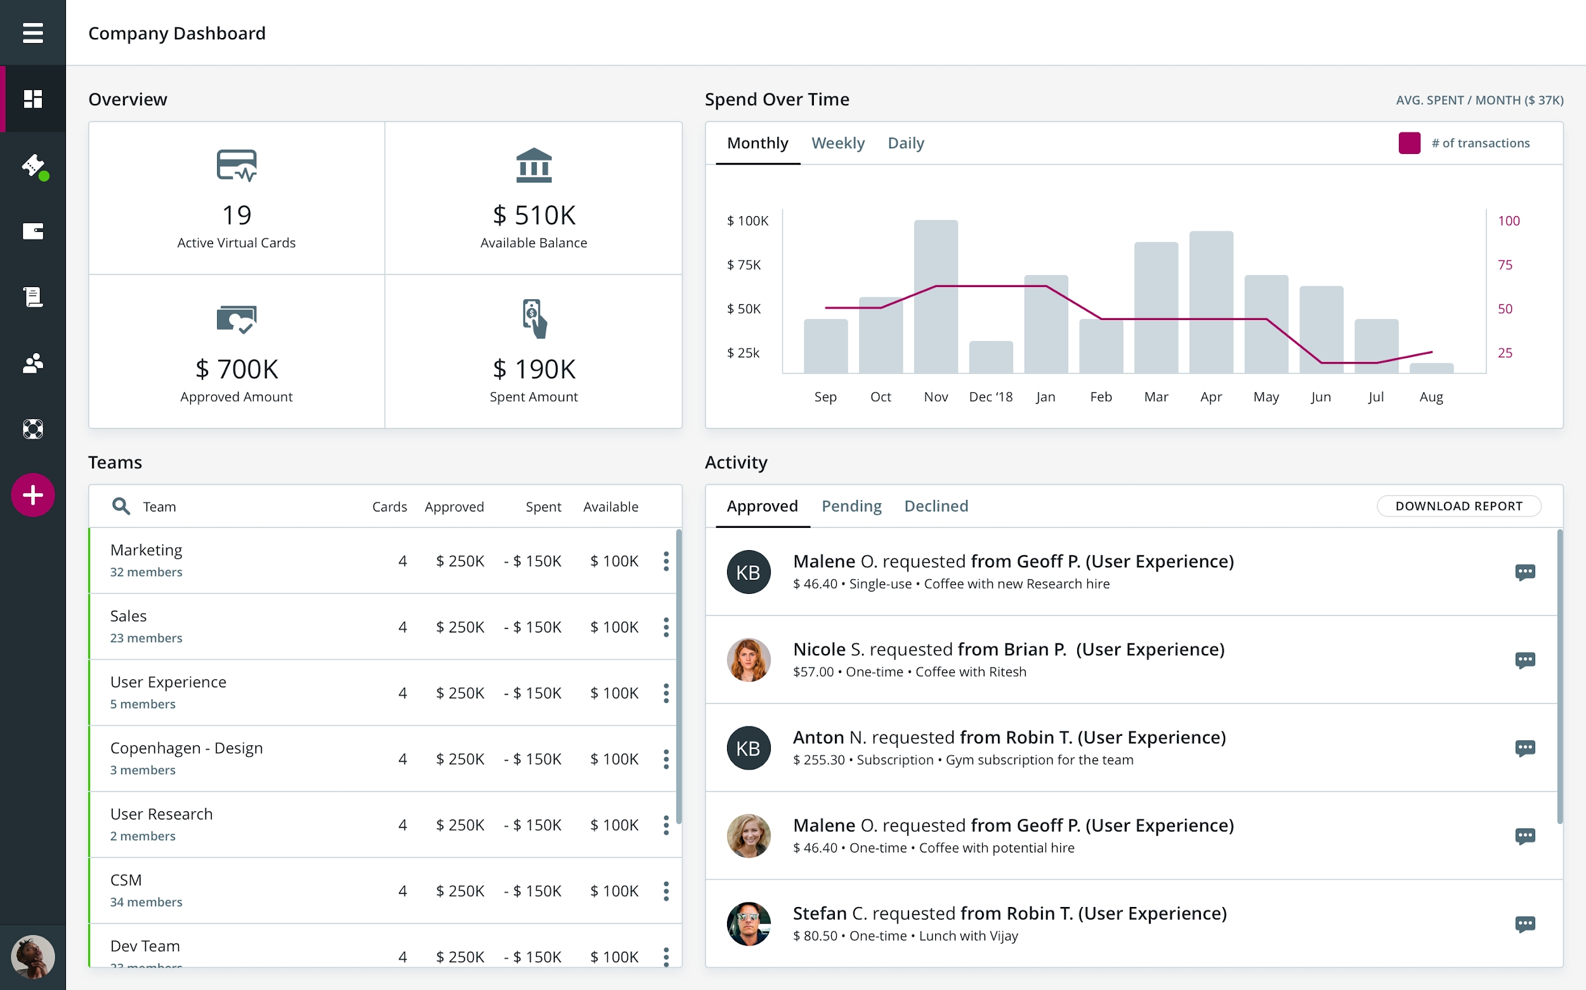This screenshot has height=990, width=1586.
Task: Open the ticket icon with green dot
Action: 34,166
